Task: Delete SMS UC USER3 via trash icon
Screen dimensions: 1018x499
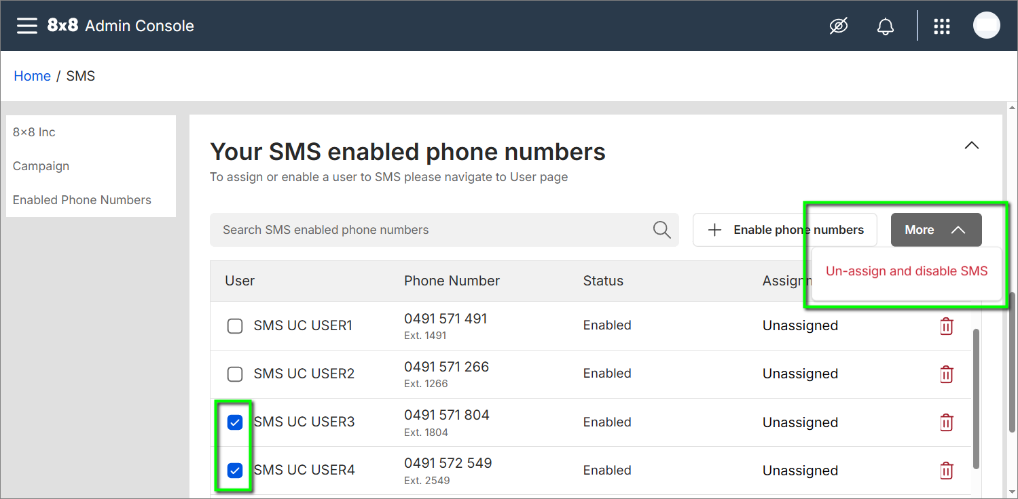Action: point(946,422)
